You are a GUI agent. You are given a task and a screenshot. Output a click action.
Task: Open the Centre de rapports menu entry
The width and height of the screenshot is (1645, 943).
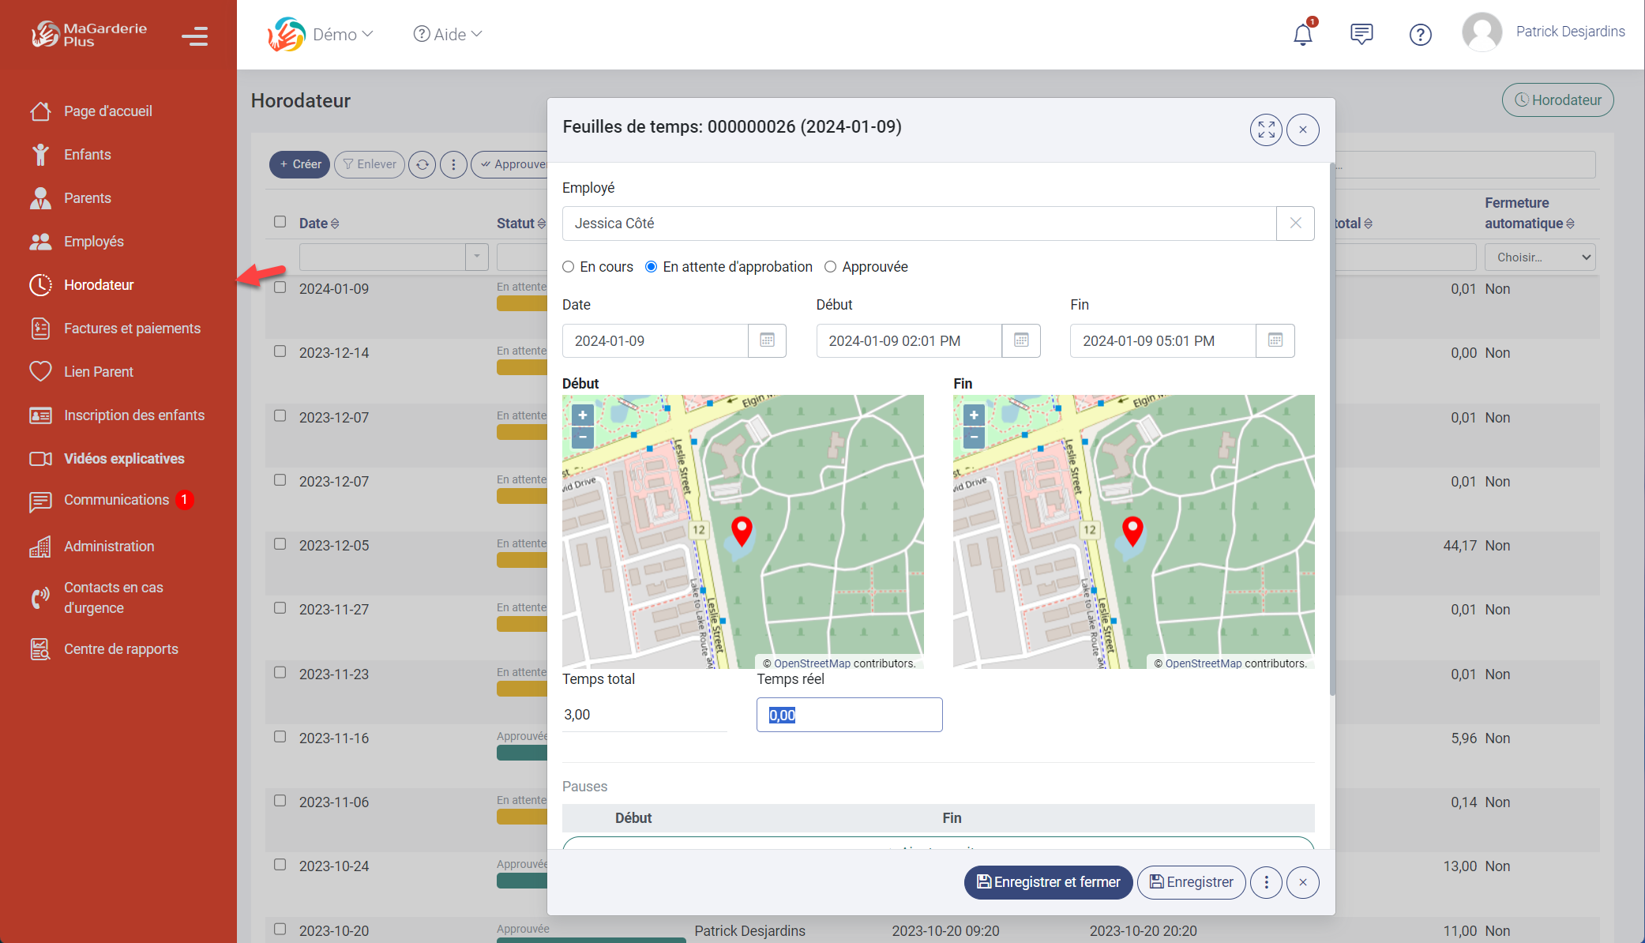[x=121, y=648]
